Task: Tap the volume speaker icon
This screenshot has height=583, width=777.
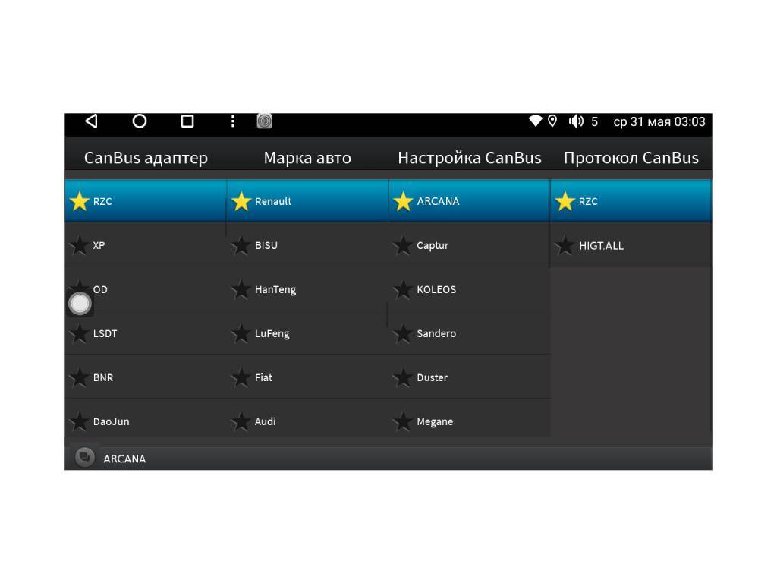Action: point(576,121)
